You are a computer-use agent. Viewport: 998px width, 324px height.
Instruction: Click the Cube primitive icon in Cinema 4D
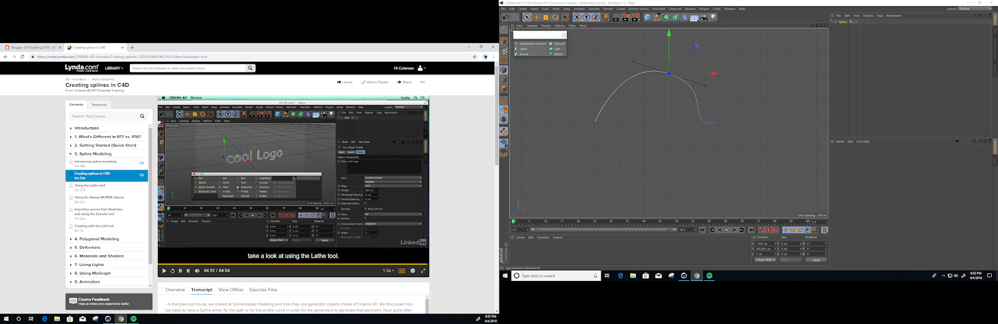coord(647,17)
